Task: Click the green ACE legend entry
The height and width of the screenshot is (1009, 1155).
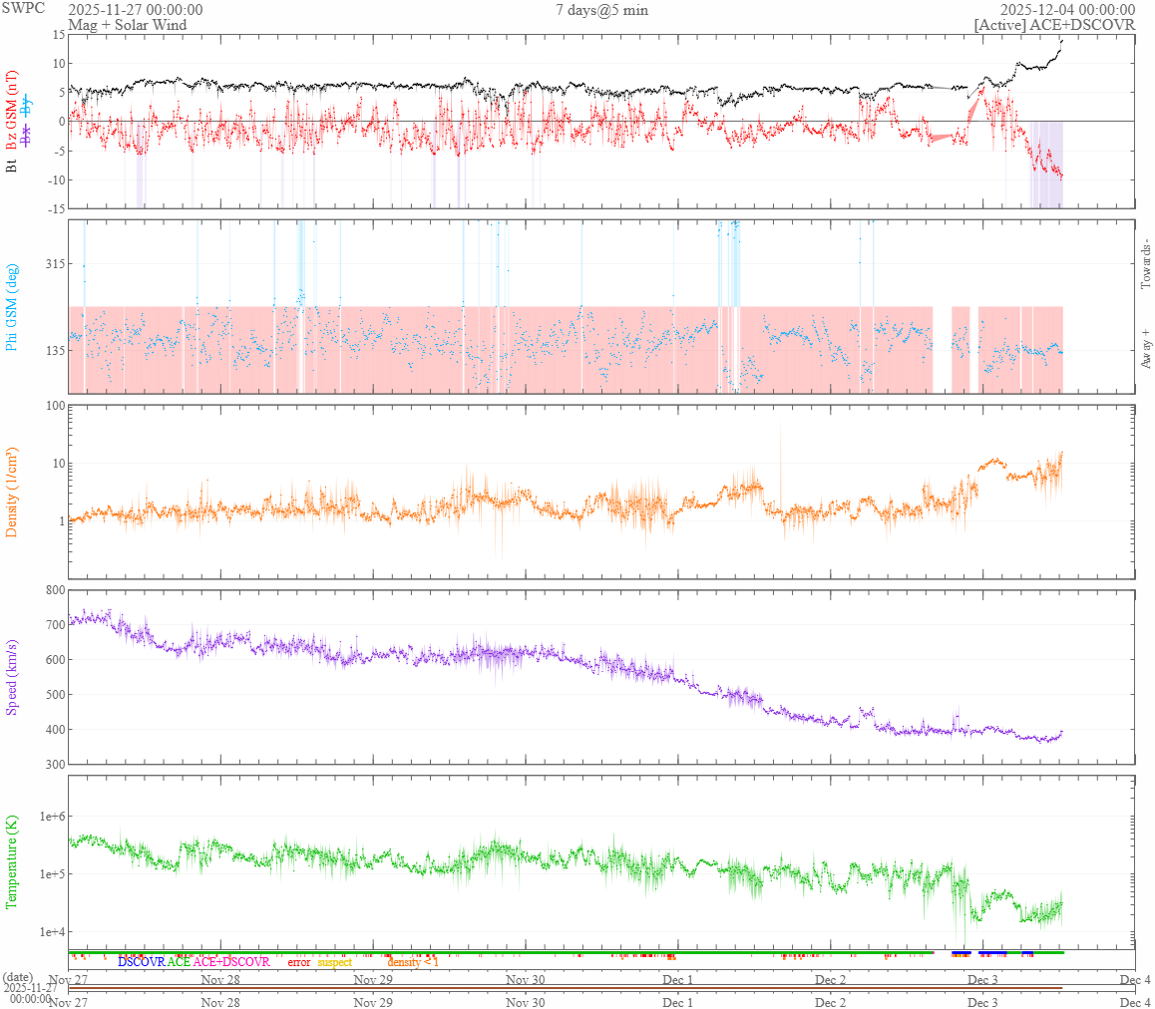Action: tap(179, 962)
